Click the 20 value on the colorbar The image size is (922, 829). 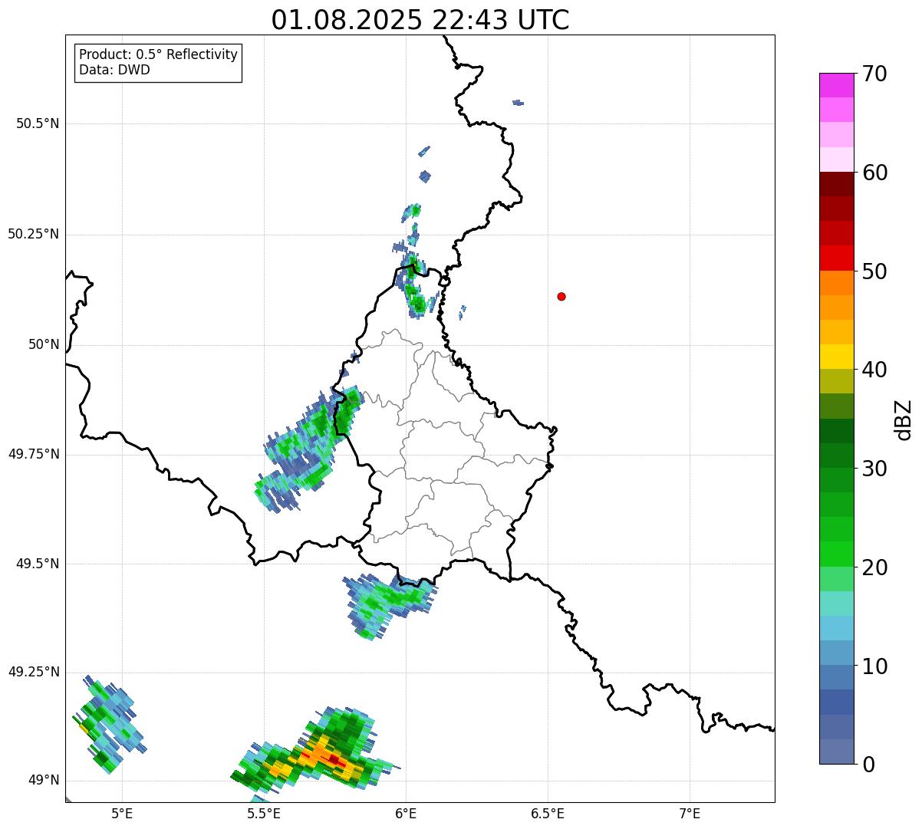pyautogui.click(x=874, y=567)
